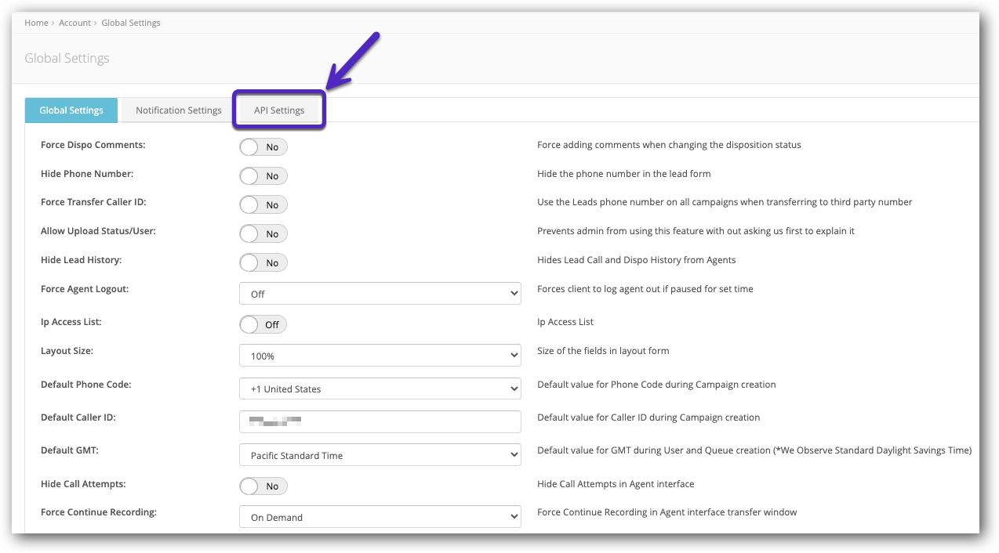The image size is (999, 553).
Task: Switch to the Notification Settings tab
Action: click(x=178, y=110)
